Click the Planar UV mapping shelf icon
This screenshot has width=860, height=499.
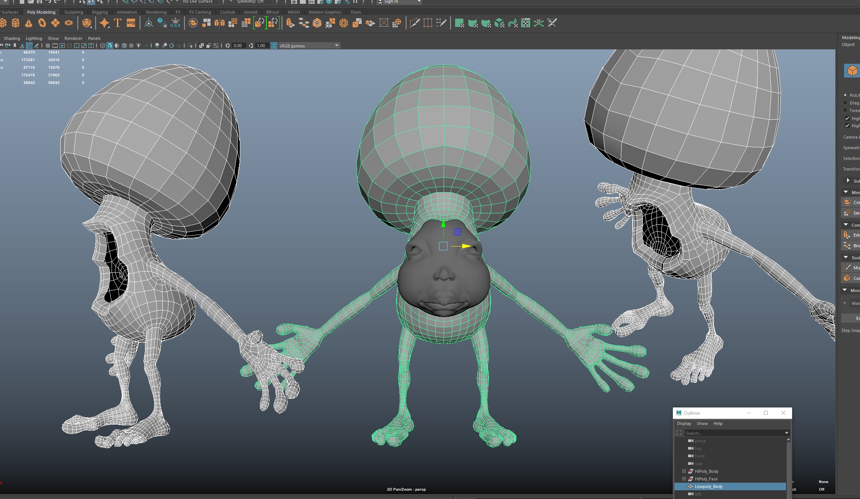(459, 23)
